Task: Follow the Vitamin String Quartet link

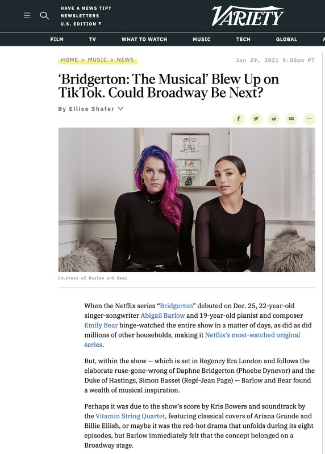Action: tap(130, 416)
